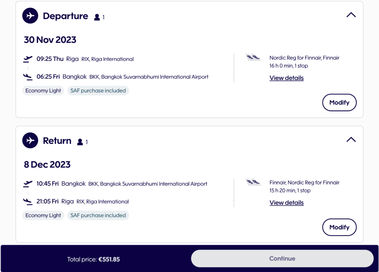Open View details for the departure flight
The height and width of the screenshot is (272, 379).
tap(286, 78)
